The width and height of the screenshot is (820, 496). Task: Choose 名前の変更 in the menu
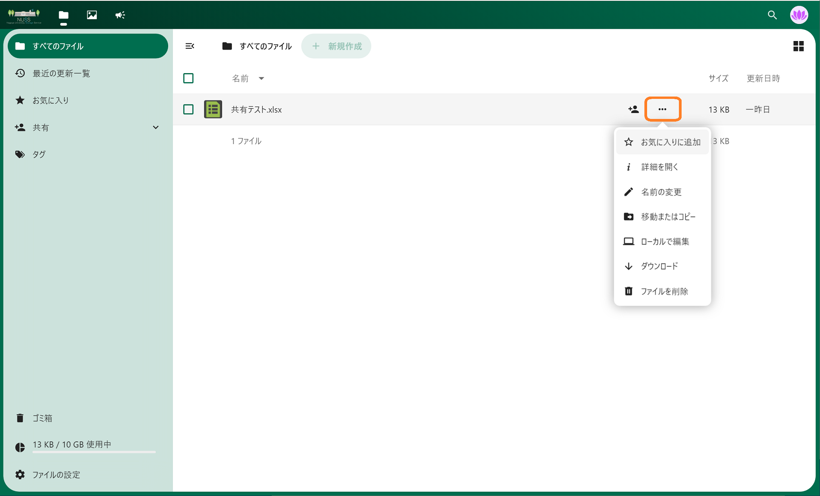pyautogui.click(x=661, y=192)
